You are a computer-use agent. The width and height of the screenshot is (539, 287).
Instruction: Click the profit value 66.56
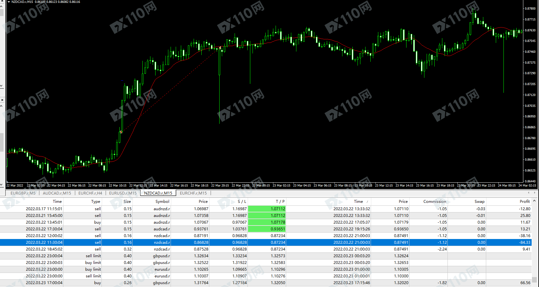pos(525,283)
